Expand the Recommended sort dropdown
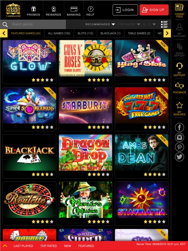The height and width of the screenshot is (251, 188). coord(100,24)
